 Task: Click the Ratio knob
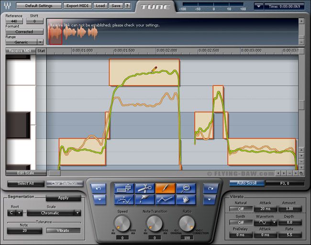tap(187, 223)
